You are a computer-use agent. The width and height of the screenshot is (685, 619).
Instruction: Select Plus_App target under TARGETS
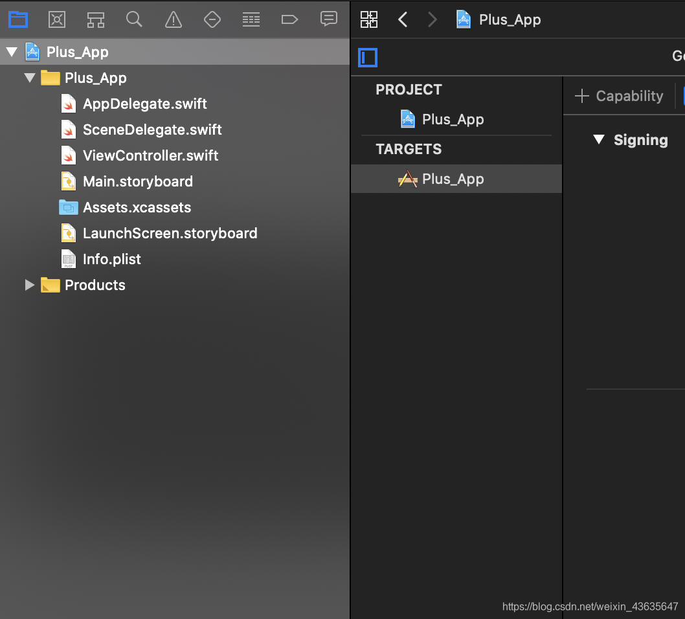click(456, 179)
